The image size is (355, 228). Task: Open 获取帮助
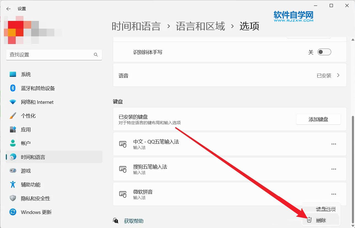(134, 221)
